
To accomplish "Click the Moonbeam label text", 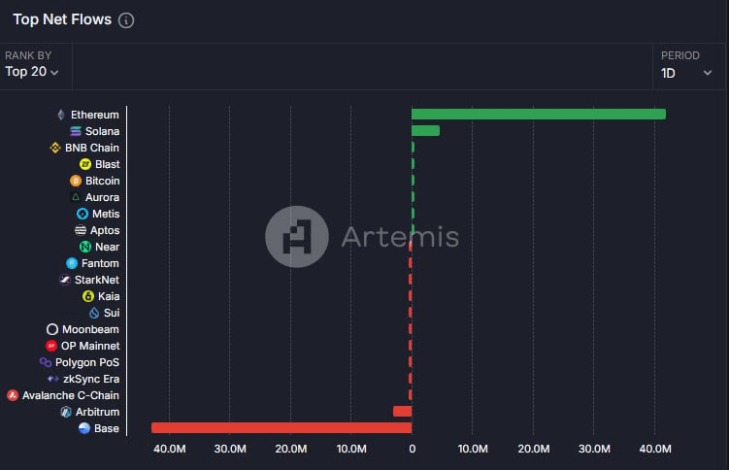I will coord(90,329).
